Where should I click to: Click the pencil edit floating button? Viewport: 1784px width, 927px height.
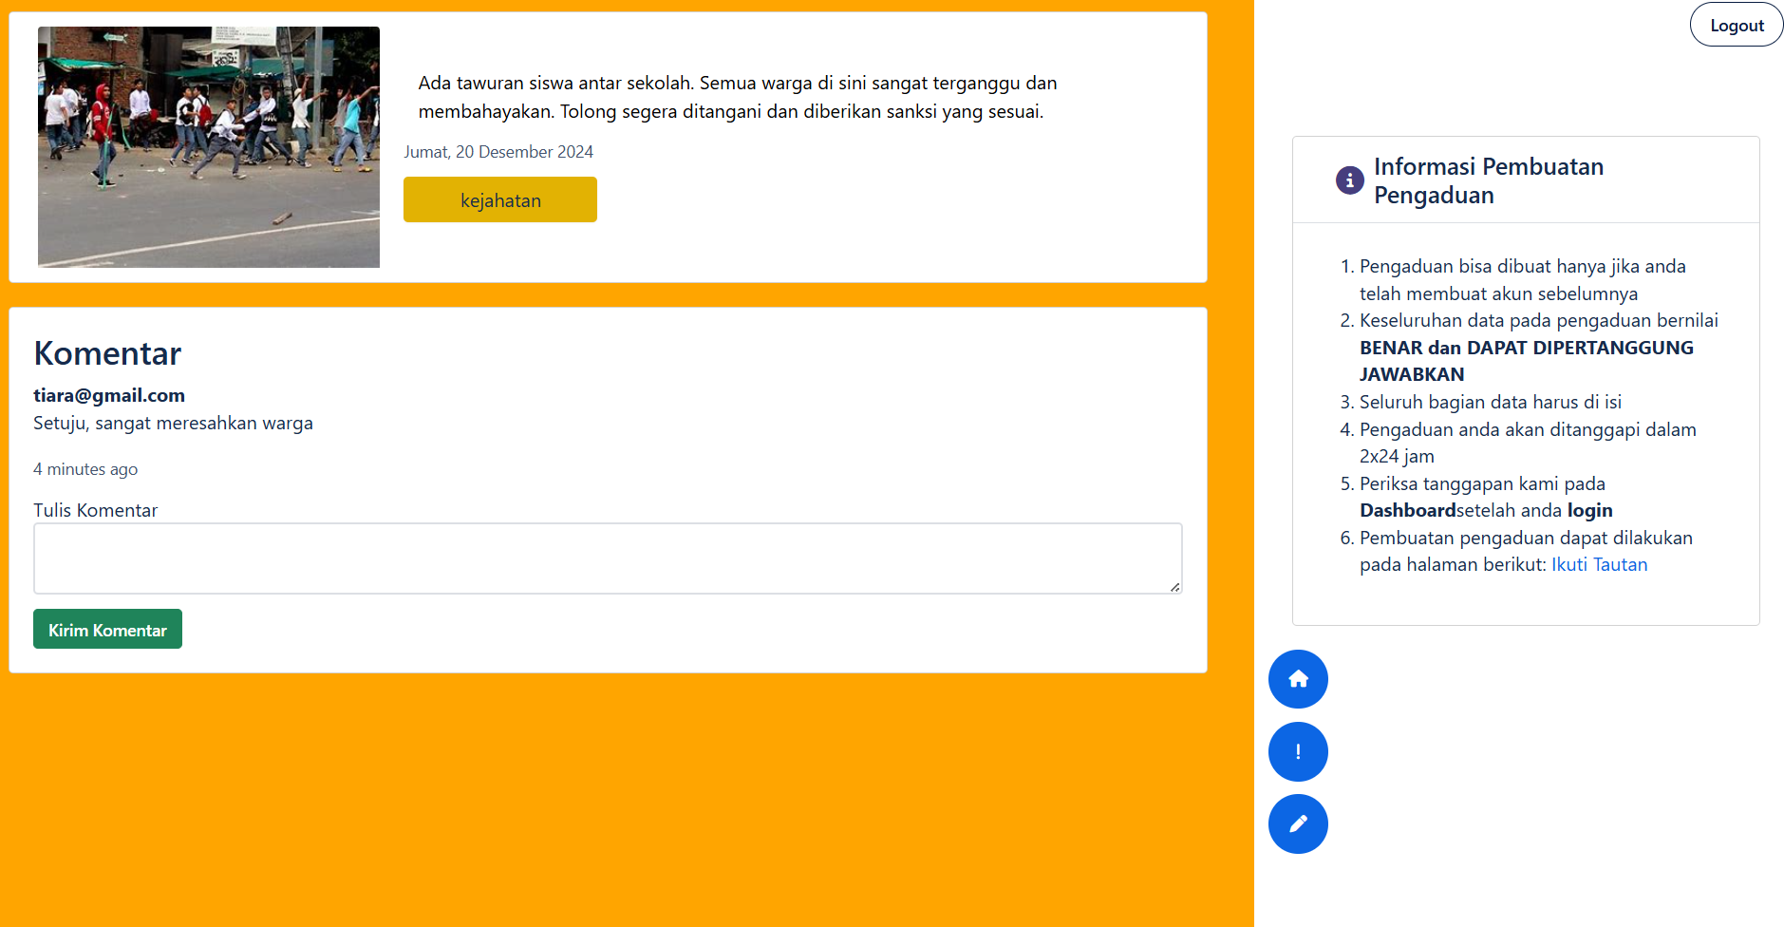1298,823
